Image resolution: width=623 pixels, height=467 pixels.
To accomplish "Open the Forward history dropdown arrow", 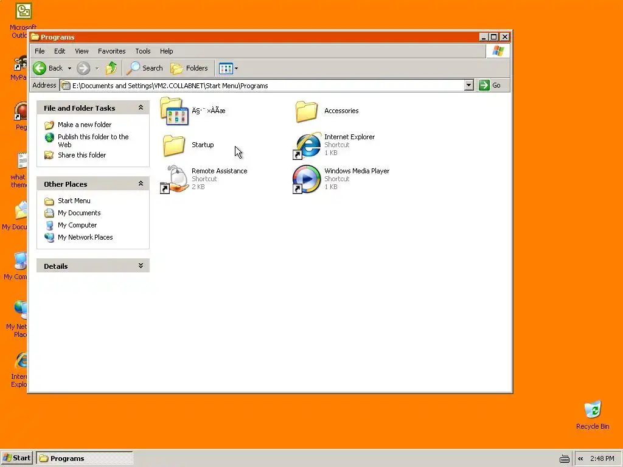I will [x=97, y=68].
